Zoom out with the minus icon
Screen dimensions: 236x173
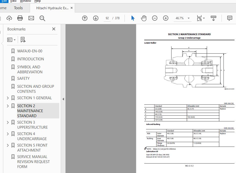pos(155,18)
